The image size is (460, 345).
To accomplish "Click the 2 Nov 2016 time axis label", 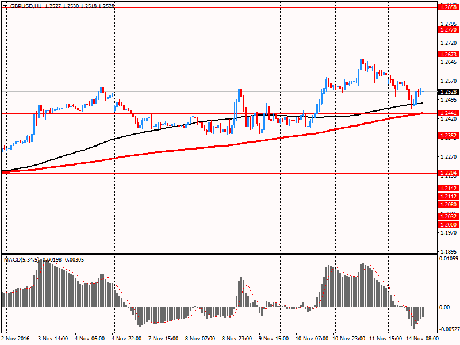I will [x=16, y=338].
